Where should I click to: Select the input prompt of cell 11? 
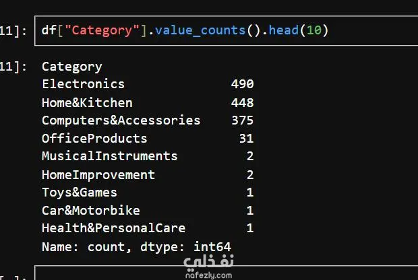point(15,31)
